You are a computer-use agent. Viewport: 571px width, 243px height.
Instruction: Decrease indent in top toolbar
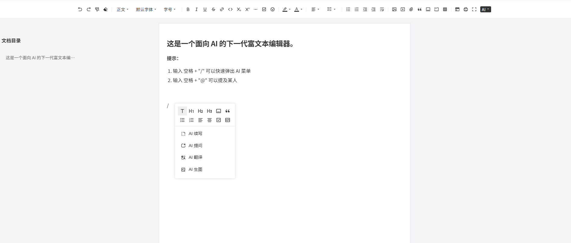[365, 9]
